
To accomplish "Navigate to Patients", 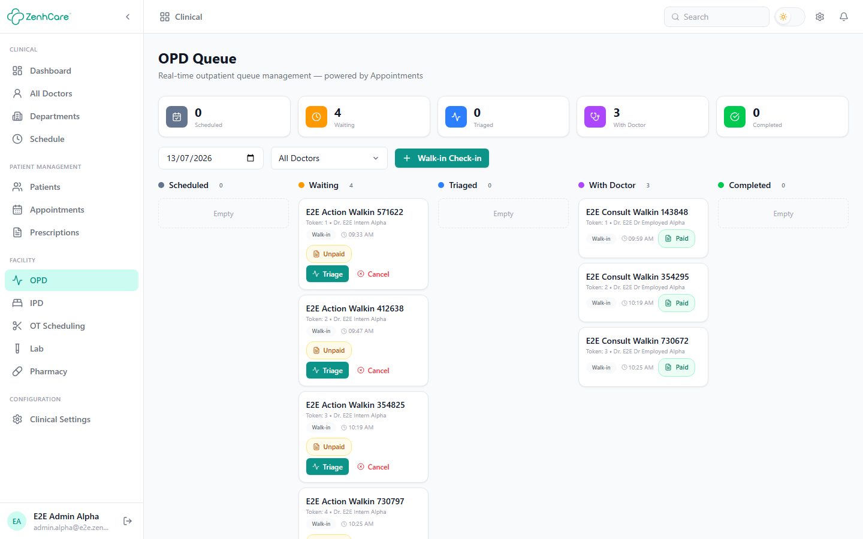I will click(x=72, y=187).
